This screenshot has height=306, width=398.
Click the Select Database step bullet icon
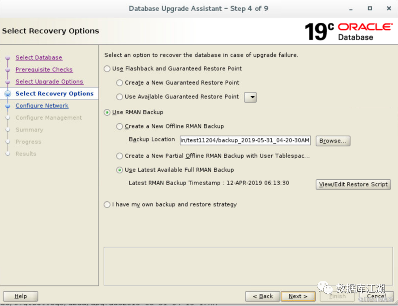pyautogui.click(x=8, y=58)
